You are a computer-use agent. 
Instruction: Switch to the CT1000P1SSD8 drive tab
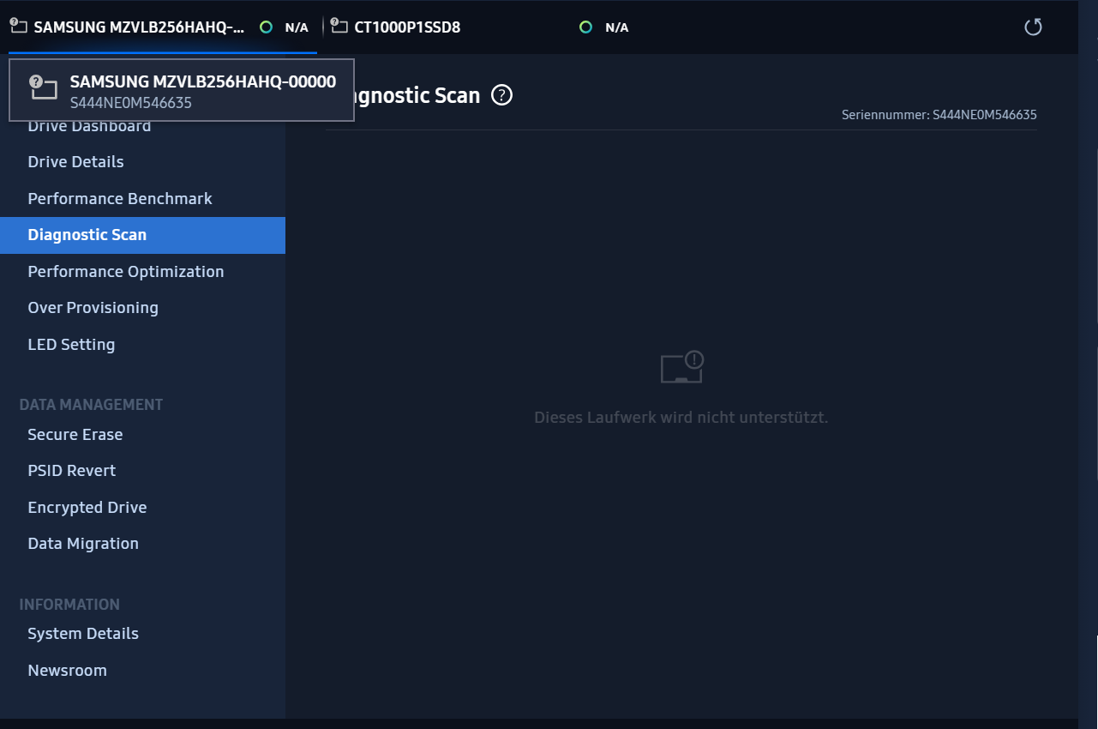(480, 27)
